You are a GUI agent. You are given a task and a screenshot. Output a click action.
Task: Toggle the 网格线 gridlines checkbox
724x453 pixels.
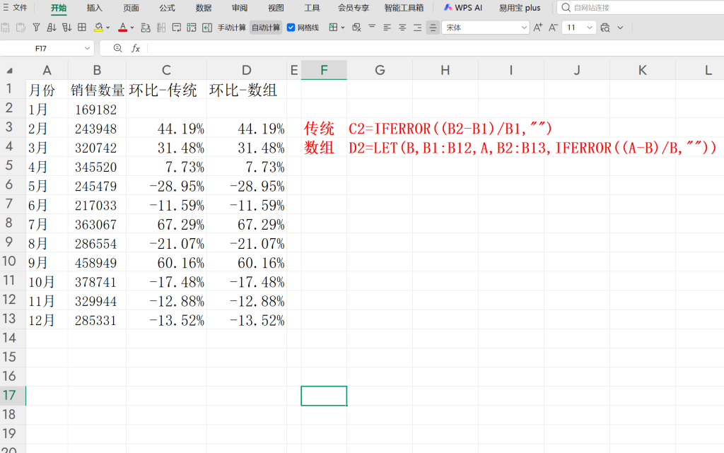point(291,28)
